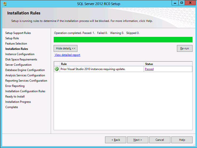Click the green completed progress bar
The height and width of the screenshot is (148, 197).
pos(123,40)
